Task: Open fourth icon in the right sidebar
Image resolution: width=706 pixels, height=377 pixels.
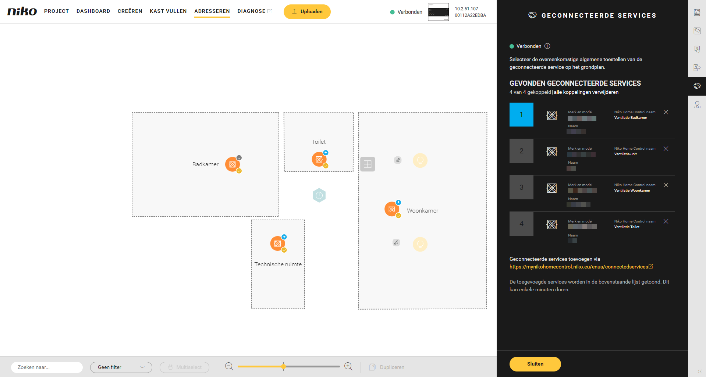Action: coord(697,67)
